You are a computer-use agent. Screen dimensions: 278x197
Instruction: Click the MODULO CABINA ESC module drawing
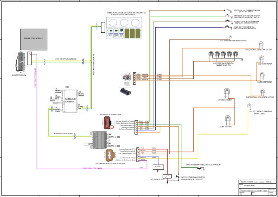point(70,101)
